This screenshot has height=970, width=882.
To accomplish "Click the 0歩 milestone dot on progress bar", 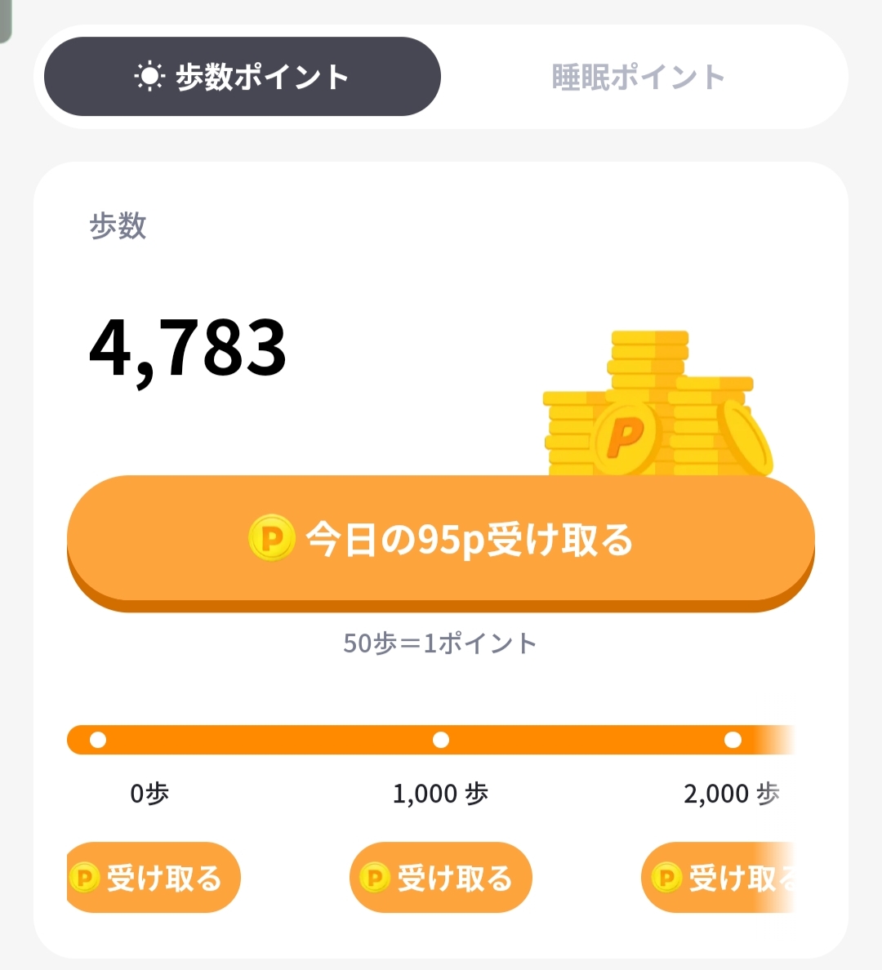I will click(x=98, y=740).
